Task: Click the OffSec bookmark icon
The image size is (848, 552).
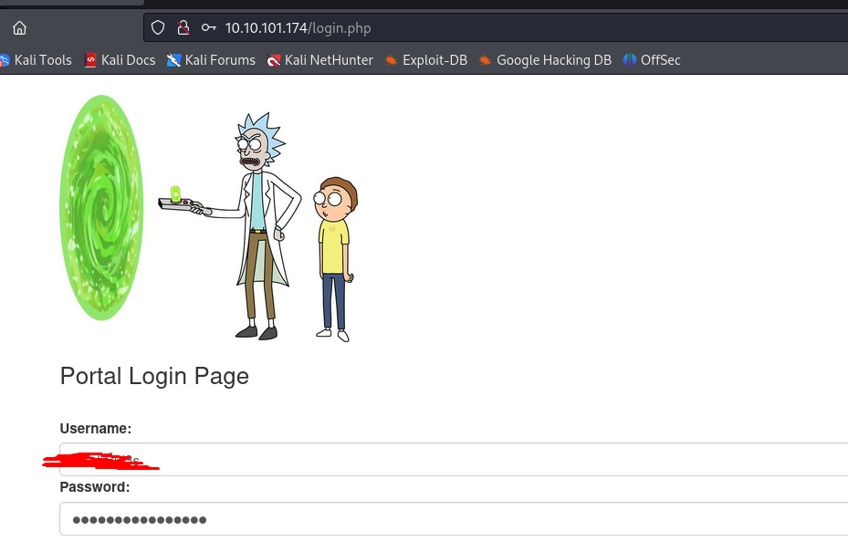Action: point(630,60)
